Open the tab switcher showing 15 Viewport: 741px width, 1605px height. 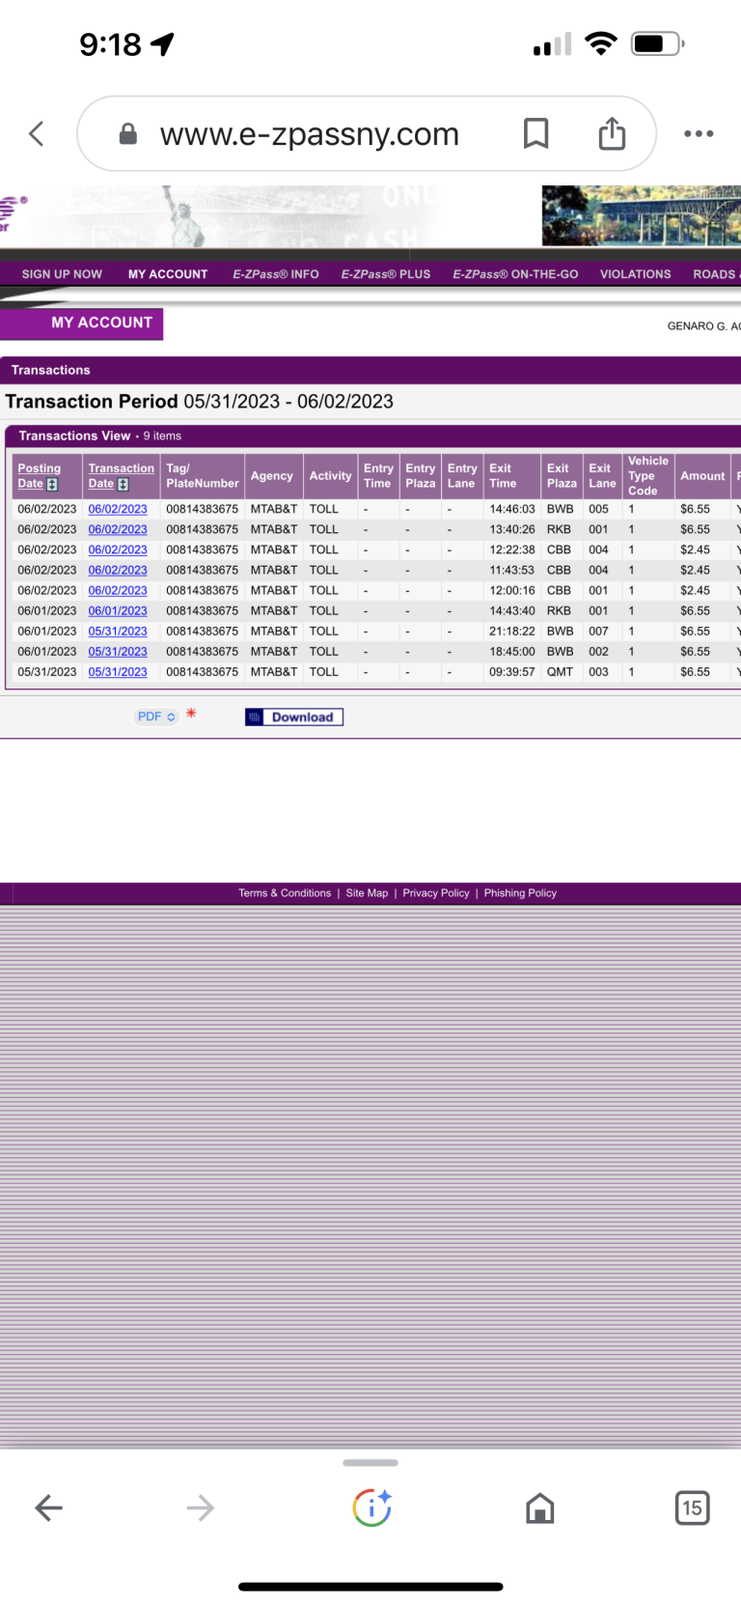pyautogui.click(x=692, y=1507)
